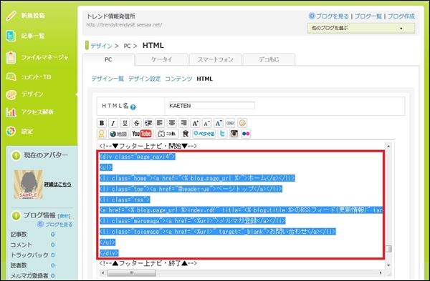Align text right button
430x281 pixels.
[x=183, y=123]
